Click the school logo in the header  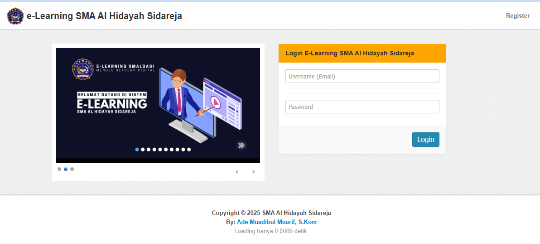[x=15, y=16]
